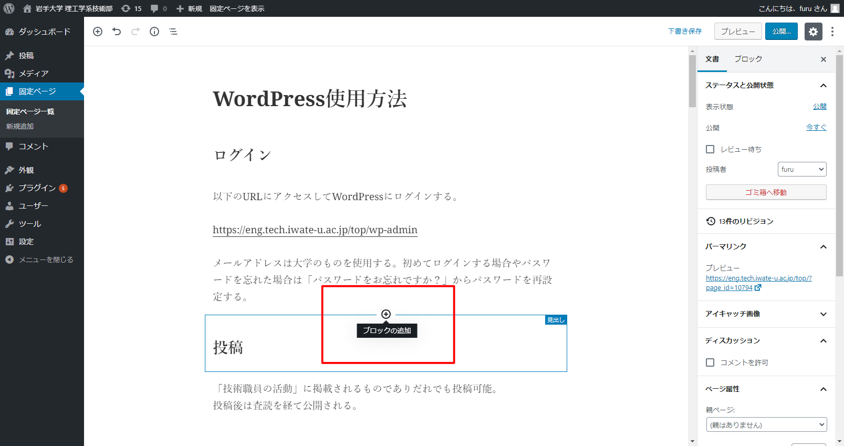844x446 pixels.
Task: Click the 下書き保存 link
Action: 685,32
